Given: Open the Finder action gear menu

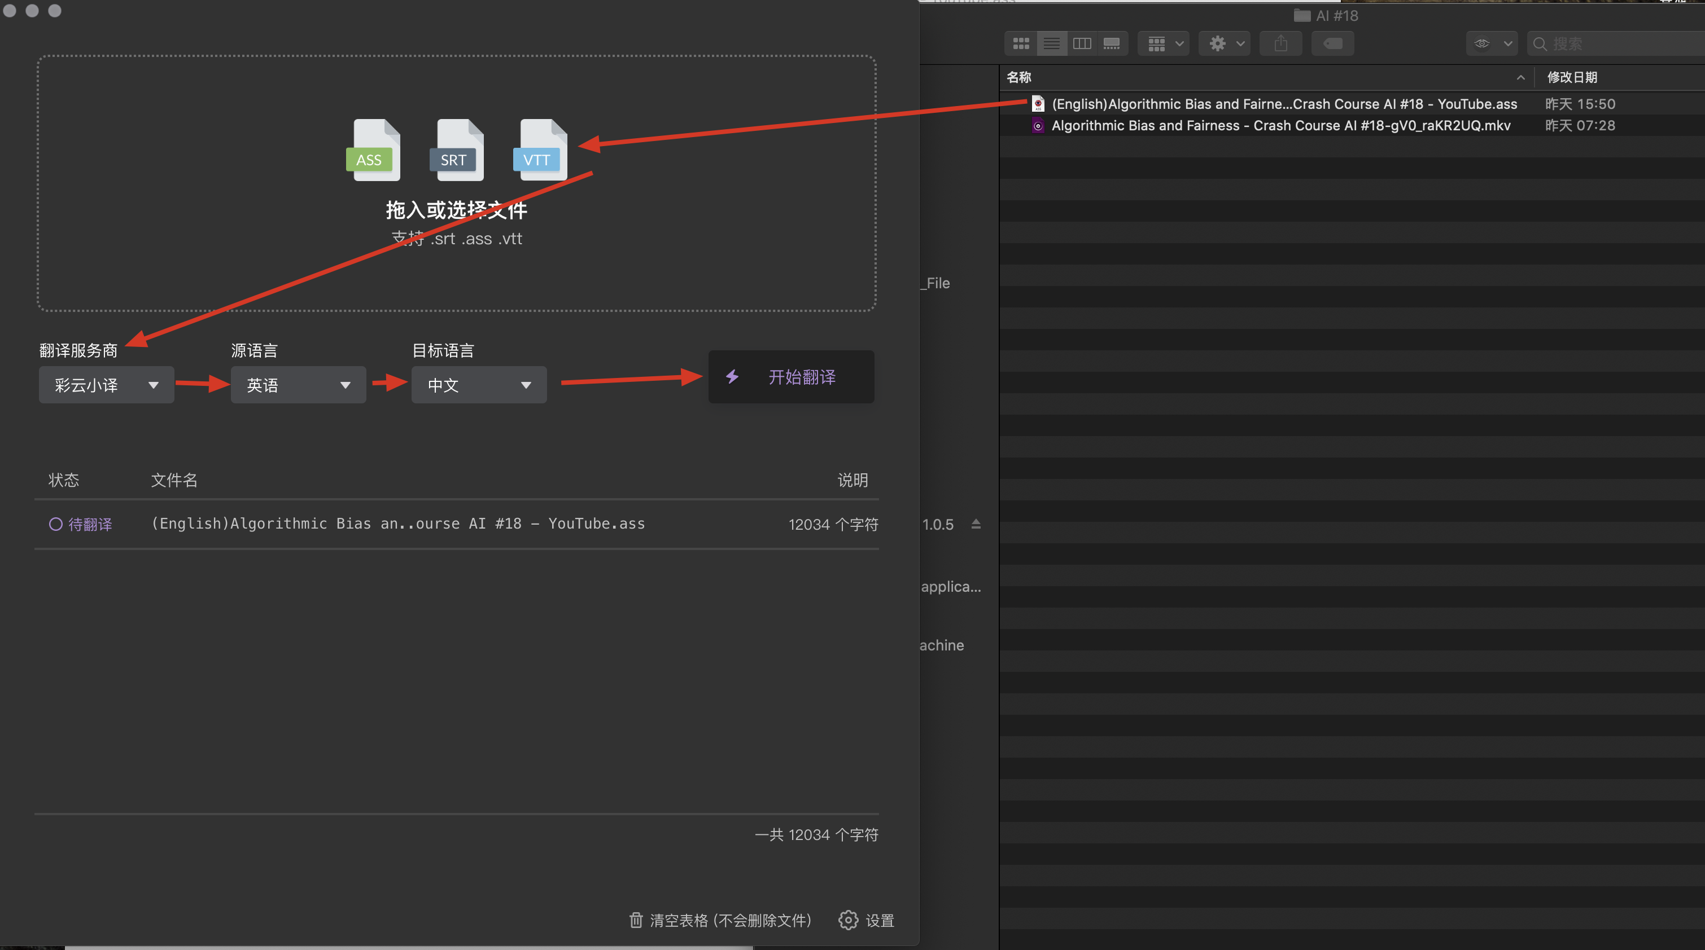Looking at the screenshot, I should pos(1225,43).
